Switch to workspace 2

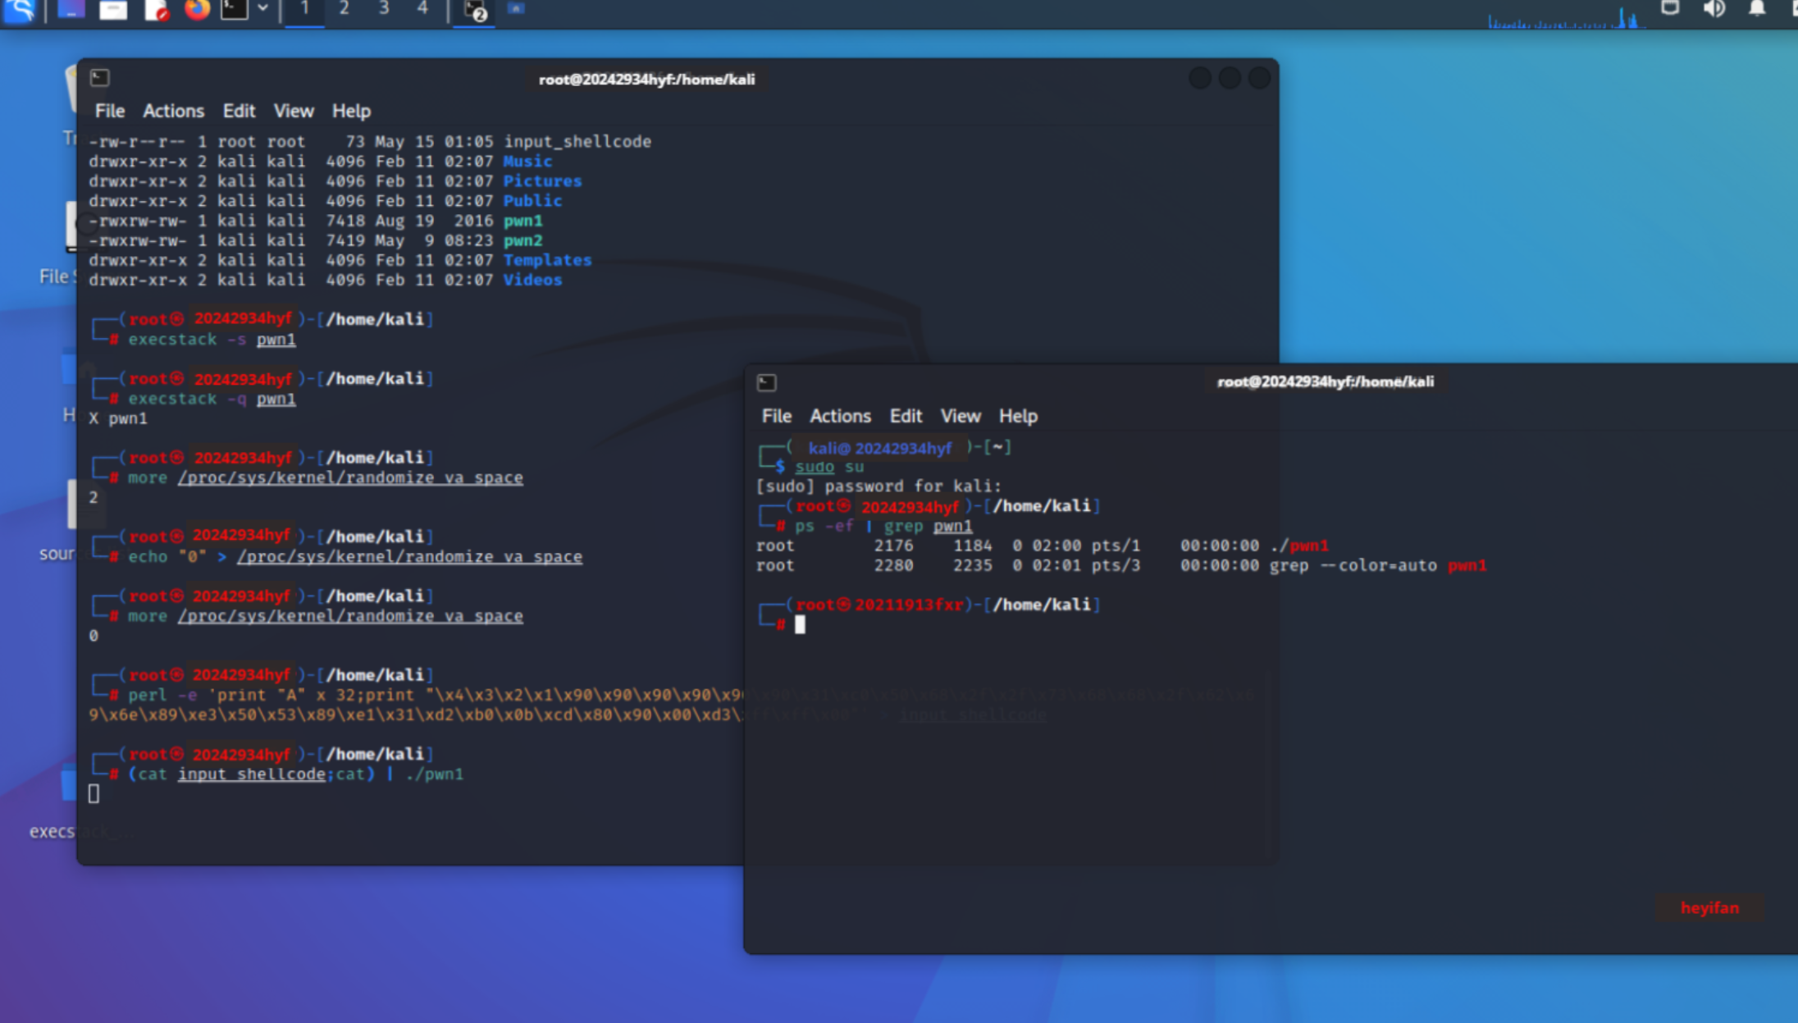point(344,8)
